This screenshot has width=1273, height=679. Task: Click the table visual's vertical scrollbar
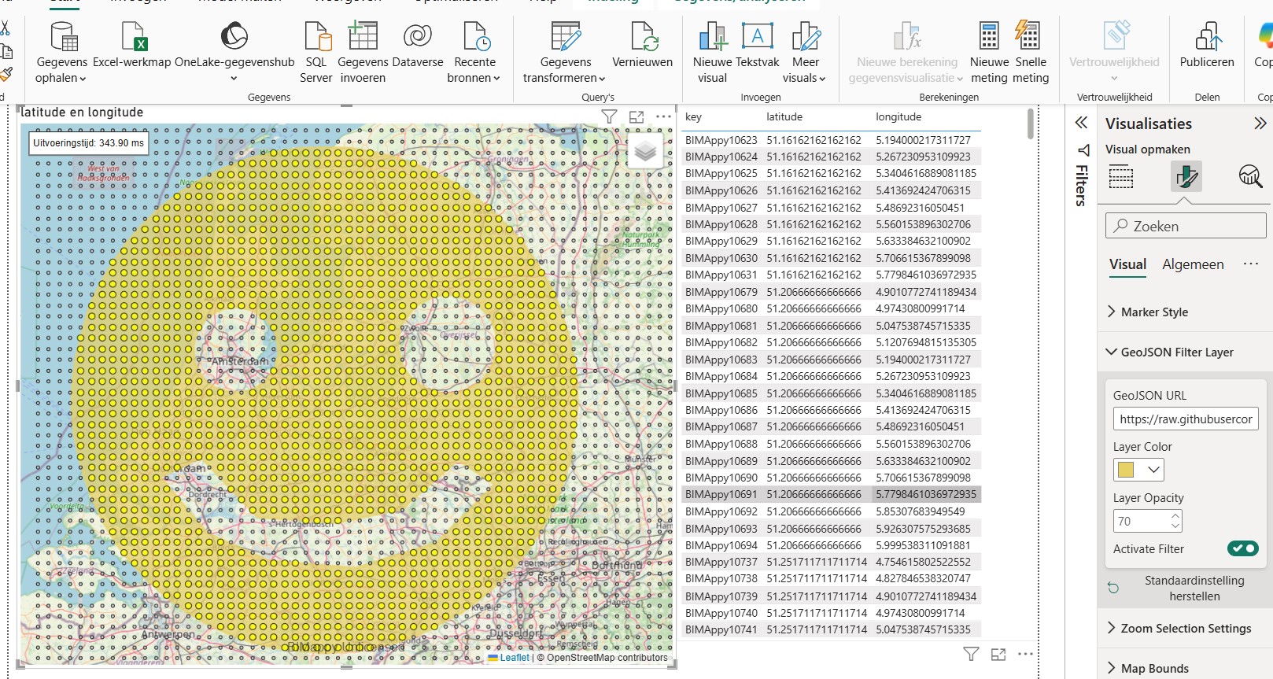tap(1031, 124)
